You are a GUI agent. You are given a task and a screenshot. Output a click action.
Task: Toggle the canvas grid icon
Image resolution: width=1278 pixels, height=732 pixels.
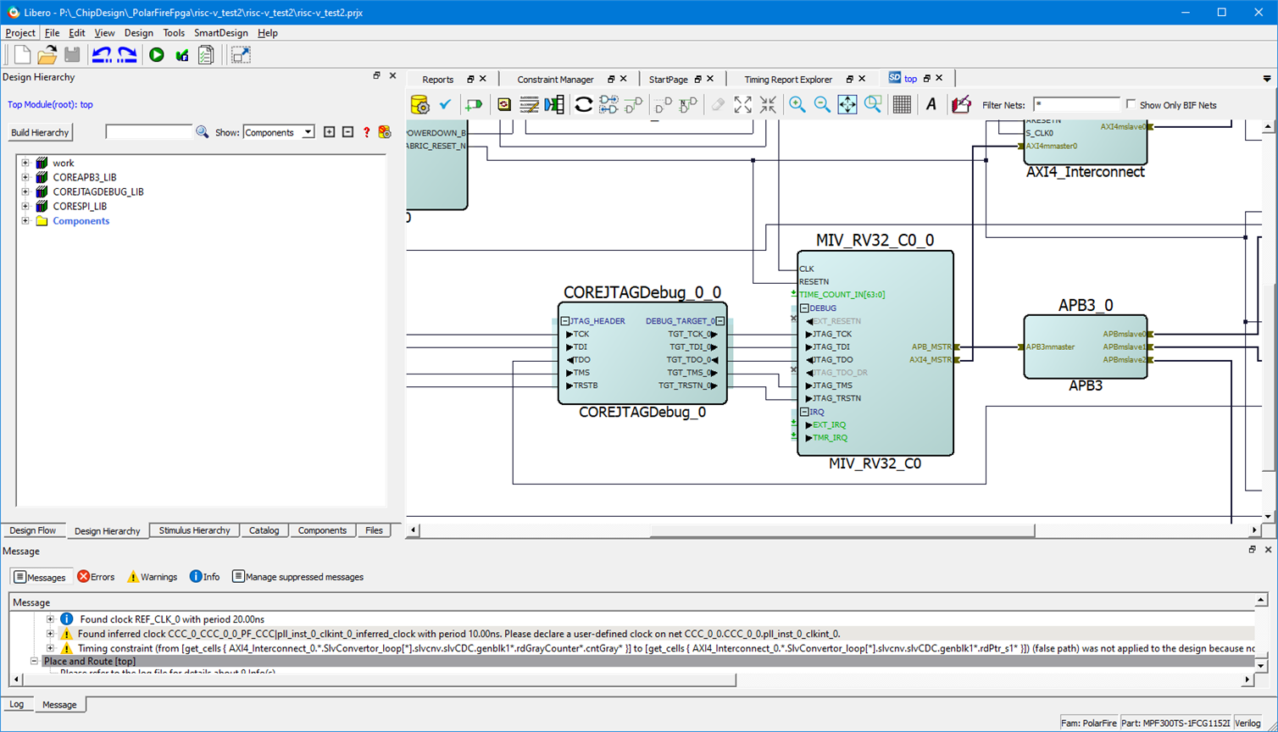[x=902, y=104]
